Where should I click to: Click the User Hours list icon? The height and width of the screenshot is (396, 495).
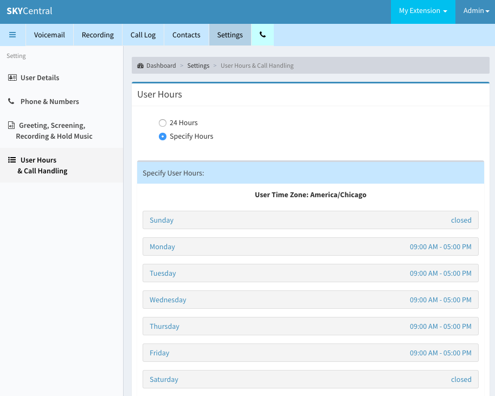tap(12, 160)
